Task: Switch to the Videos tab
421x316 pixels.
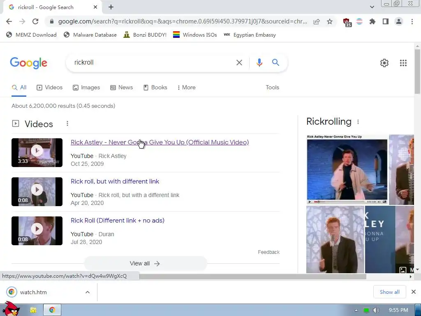Action: [x=50, y=87]
